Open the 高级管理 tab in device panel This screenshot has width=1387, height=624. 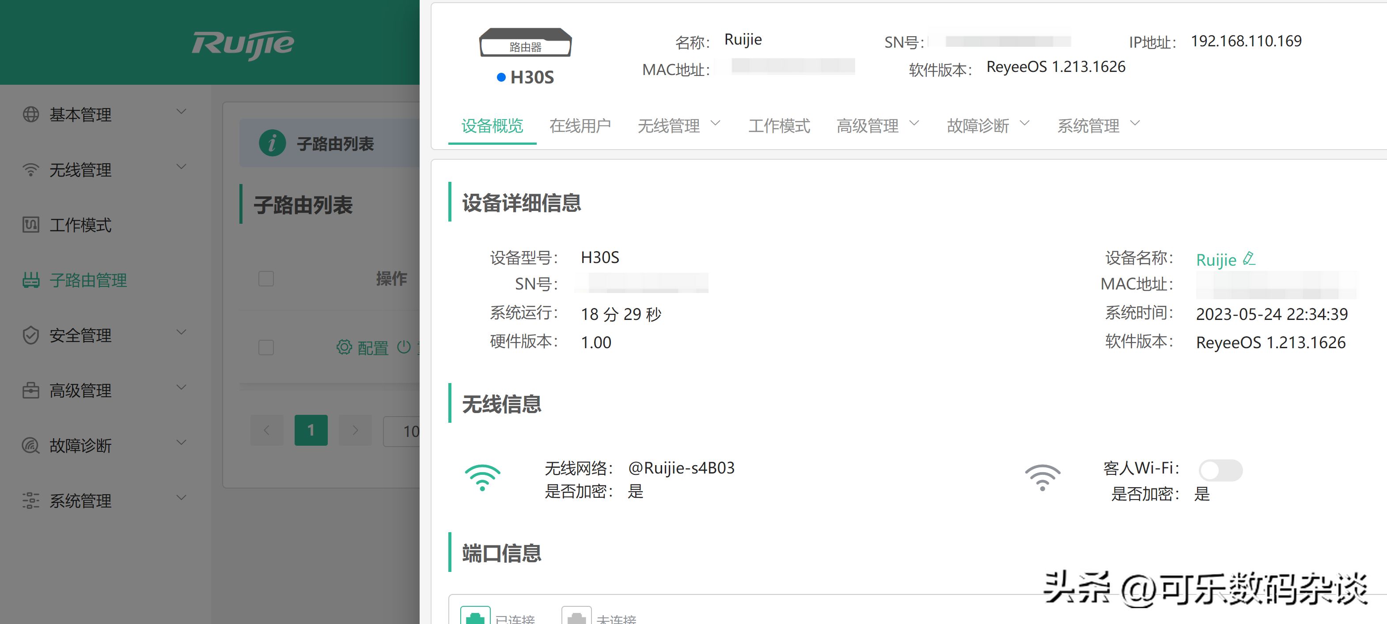pos(868,125)
